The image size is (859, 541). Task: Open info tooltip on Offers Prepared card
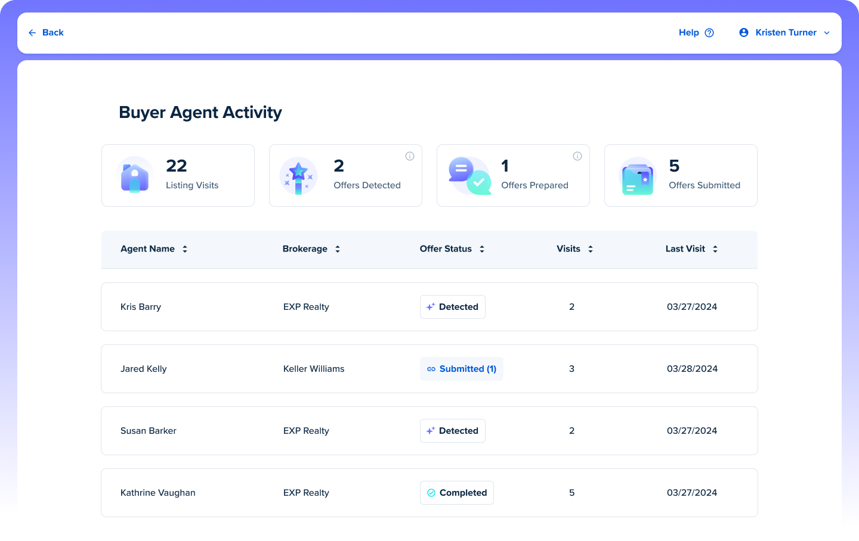[577, 156]
